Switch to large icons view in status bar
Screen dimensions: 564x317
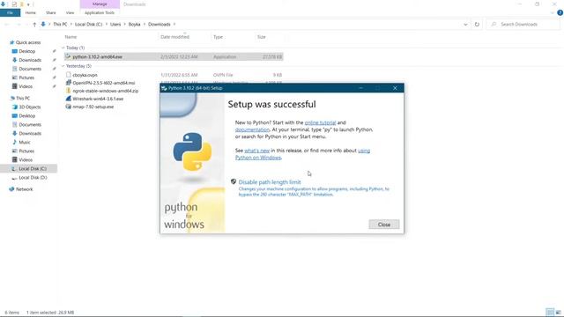click(558, 312)
